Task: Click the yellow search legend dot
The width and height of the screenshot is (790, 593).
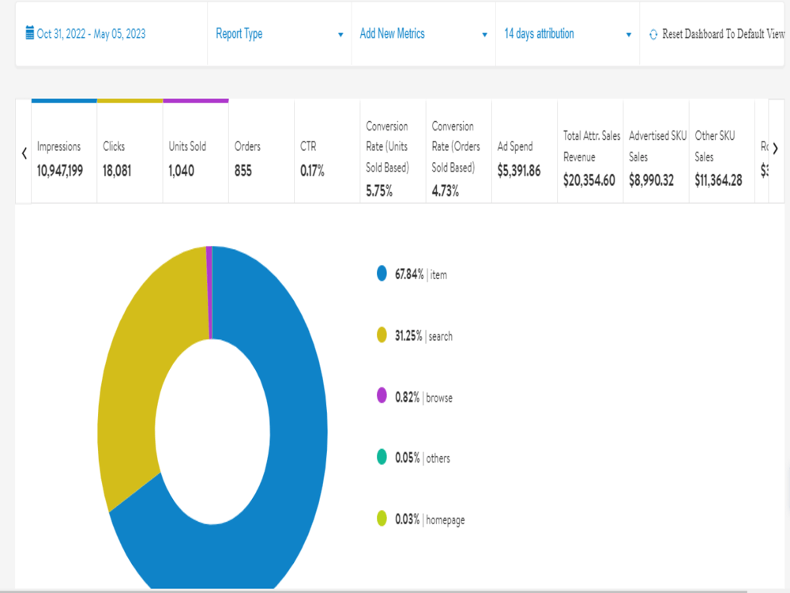Action: [x=382, y=334]
